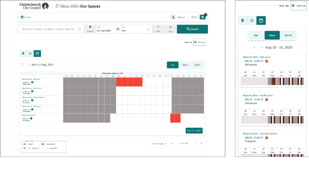Click the Home icon in the breadcrumb bar
Image resolution: width=309 pixels, height=173 pixels.
click(x=22, y=17)
